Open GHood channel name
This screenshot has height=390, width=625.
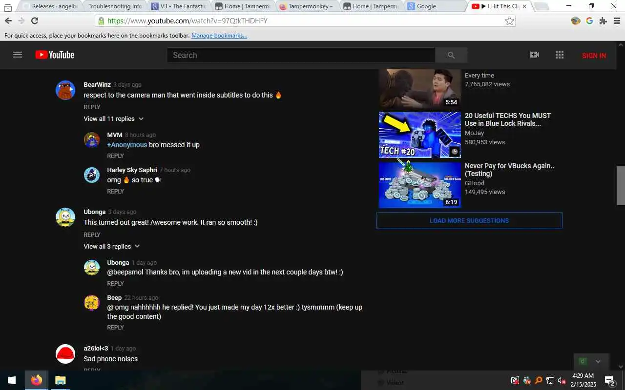pyautogui.click(x=475, y=183)
